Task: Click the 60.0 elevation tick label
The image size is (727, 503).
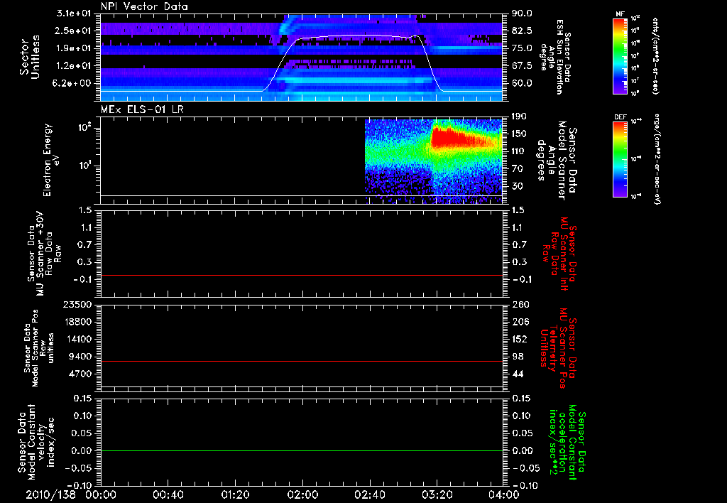Action: 522,83
